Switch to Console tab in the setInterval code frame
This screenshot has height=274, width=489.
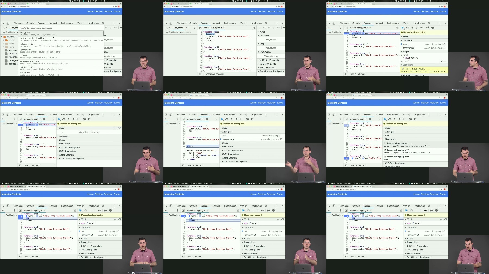(193, 115)
